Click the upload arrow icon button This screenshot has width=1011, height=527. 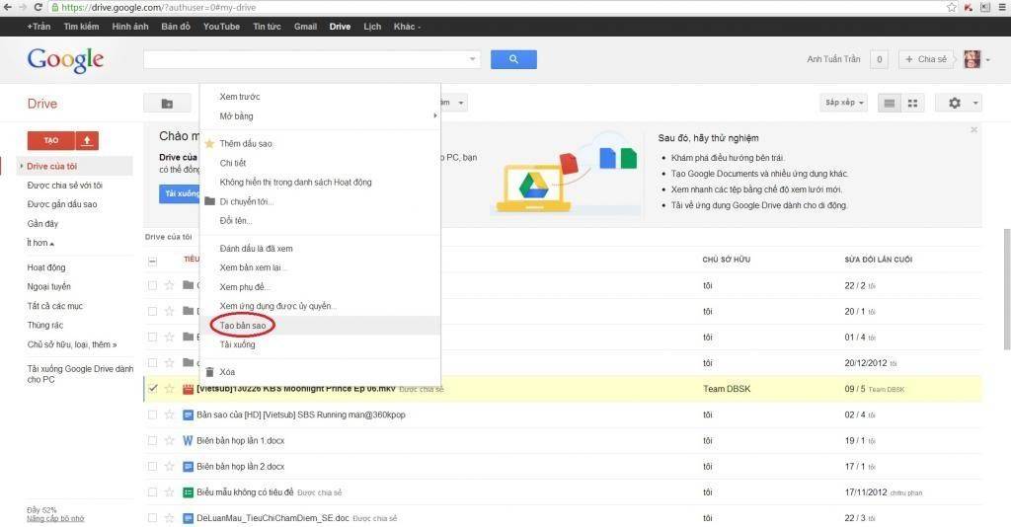pyautogui.click(x=87, y=140)
